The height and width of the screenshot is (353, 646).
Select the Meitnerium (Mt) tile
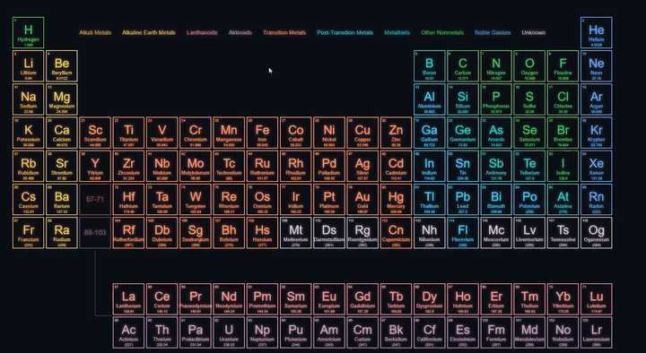296,233
